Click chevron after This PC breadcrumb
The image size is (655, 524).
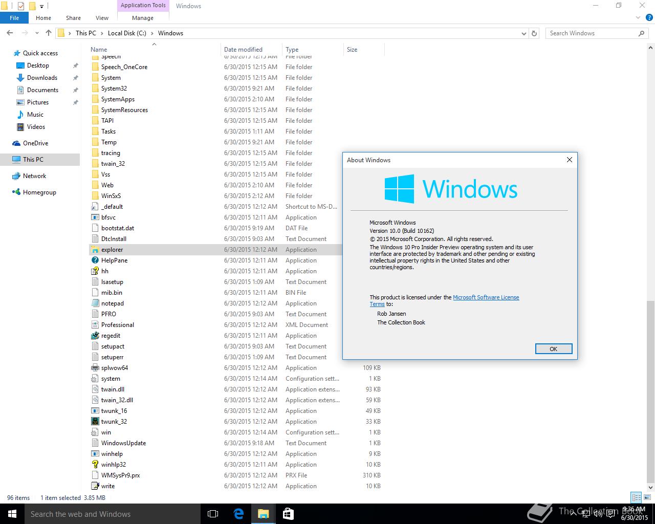point(102,33)
